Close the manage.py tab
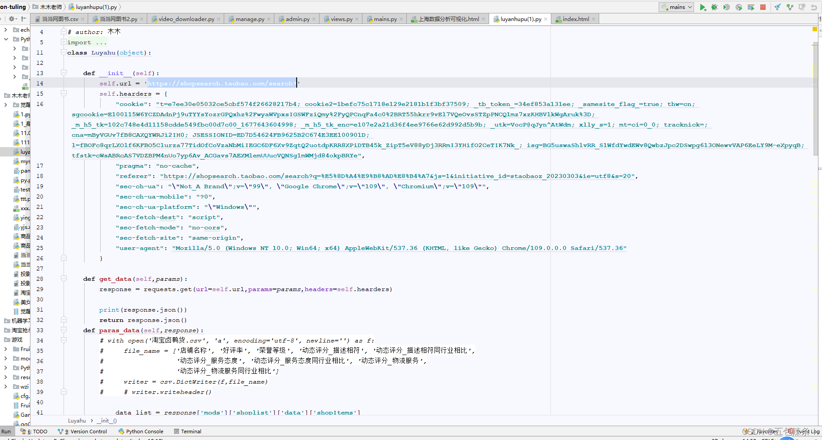 [268, 19]
